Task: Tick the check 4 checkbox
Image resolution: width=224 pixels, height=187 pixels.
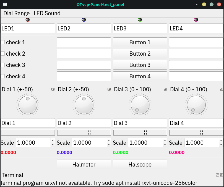Action: point(3,76)
